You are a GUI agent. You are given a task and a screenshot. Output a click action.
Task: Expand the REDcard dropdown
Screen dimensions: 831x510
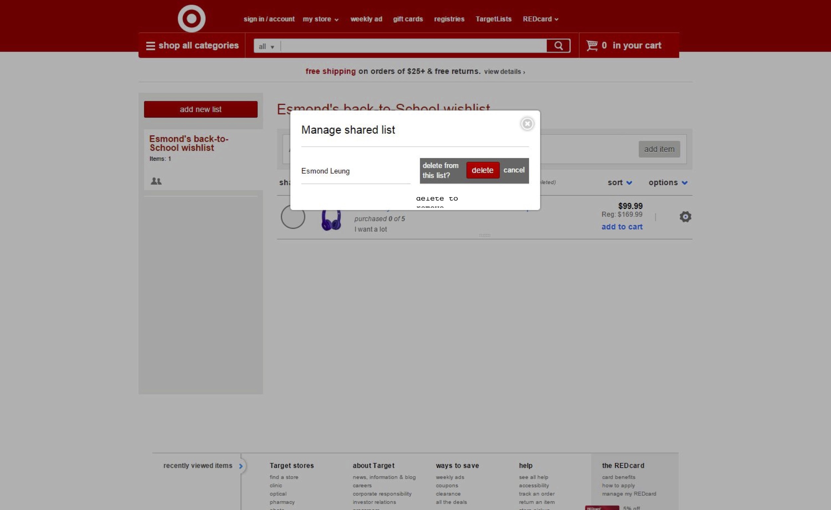(540, 19)
